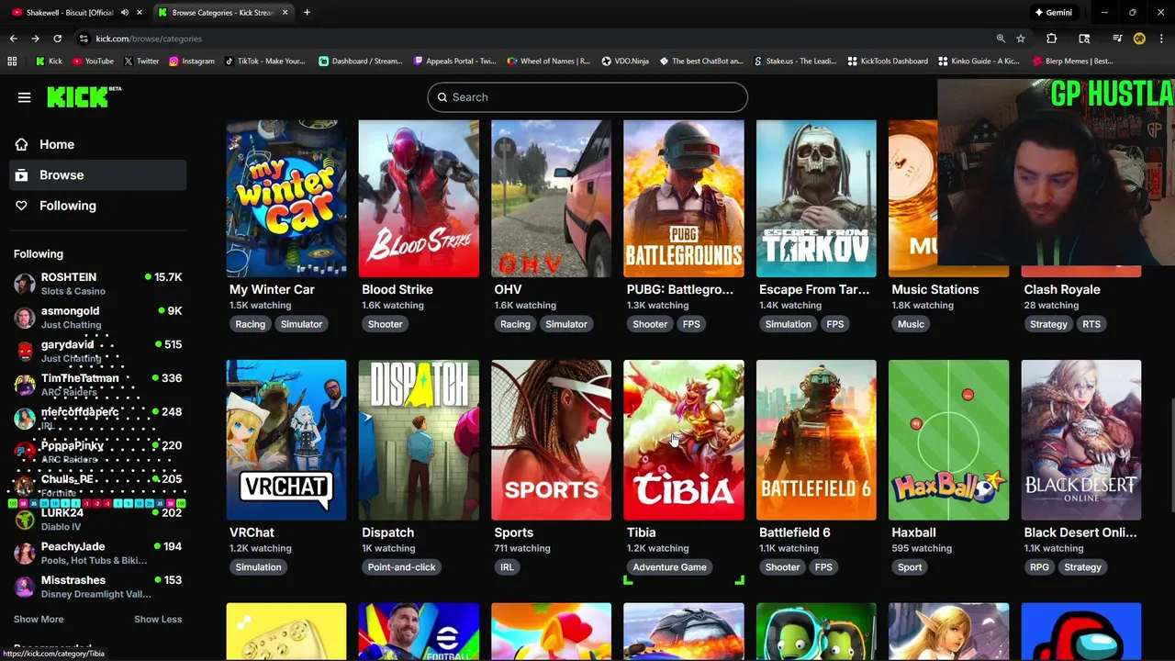Open Haxball category thumbnail
The width and height of the screenshot is (1175, 661).
tap(948, 440)
